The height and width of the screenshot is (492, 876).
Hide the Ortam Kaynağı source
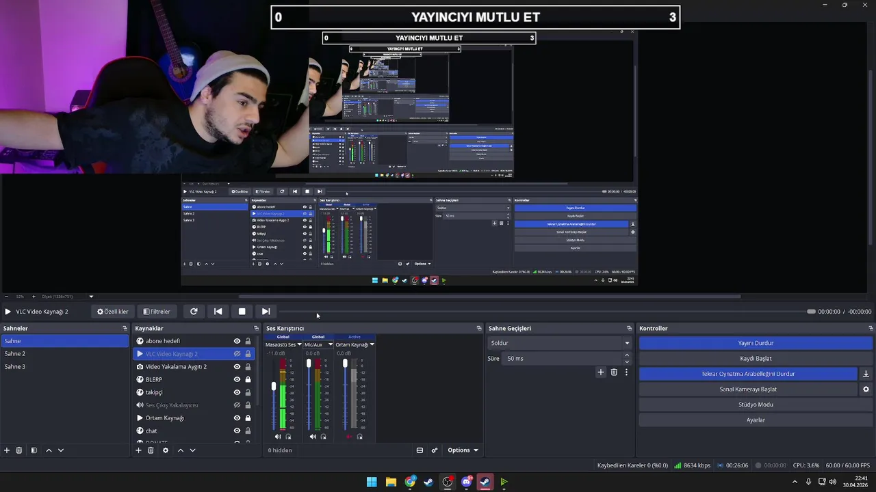point(237,418)
